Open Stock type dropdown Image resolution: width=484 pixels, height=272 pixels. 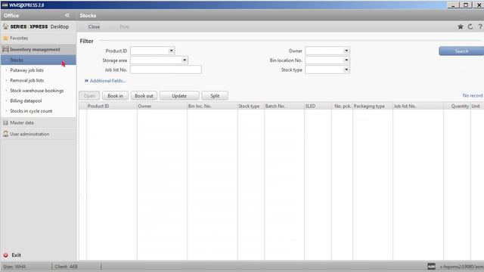pyautogui.click(x=346, y=70)
